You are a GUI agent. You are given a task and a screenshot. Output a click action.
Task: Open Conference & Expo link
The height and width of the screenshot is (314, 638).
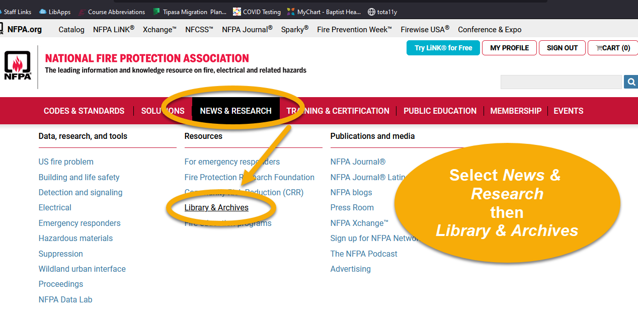click(x=490, y=29)
